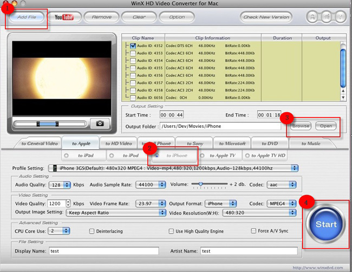Switch to the to General Video tab
This screenshot has height=272, width=352.
(x=40, y=143)
